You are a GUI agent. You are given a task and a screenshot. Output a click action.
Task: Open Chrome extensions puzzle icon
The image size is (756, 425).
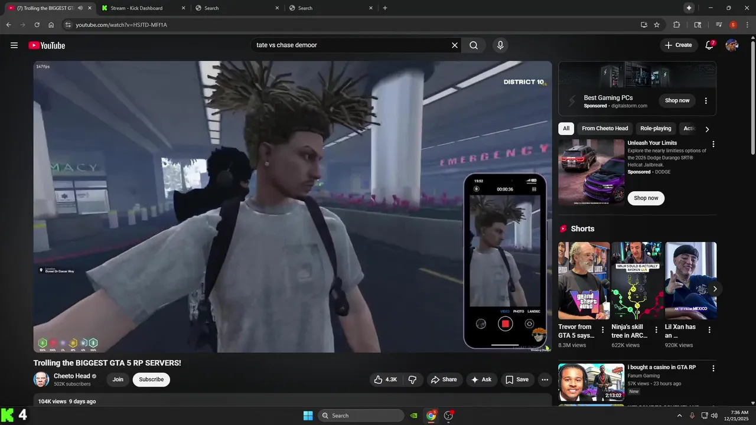[677, 25]
